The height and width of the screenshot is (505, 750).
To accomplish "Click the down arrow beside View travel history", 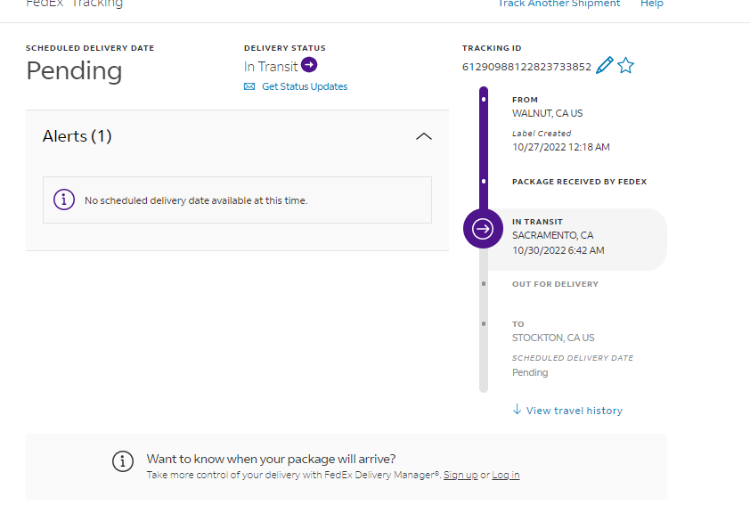I will click(x=517, y=410).
